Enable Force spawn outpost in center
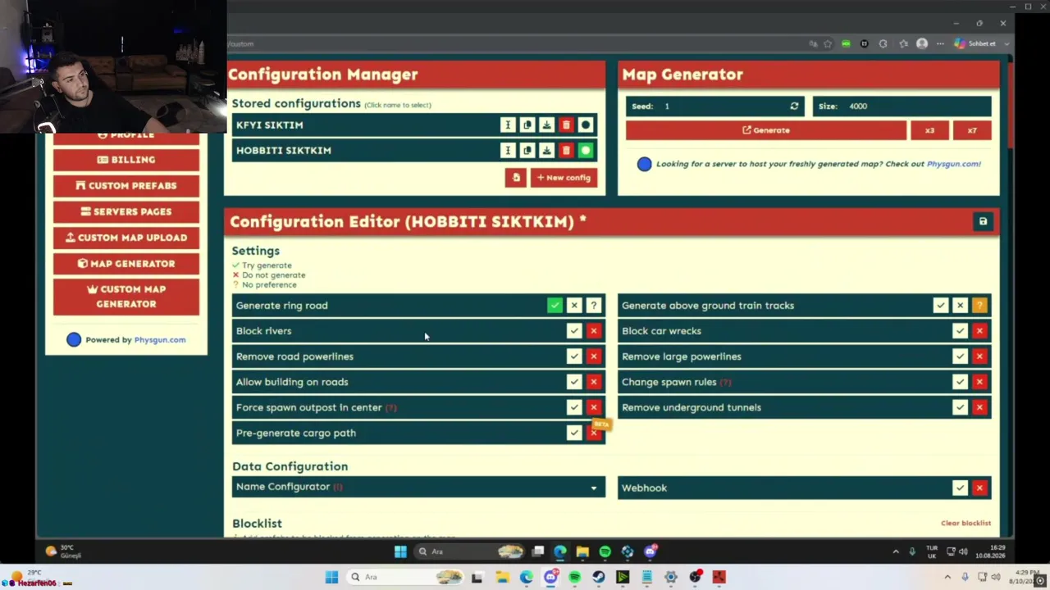This screenshot has width=1050, height=590. (x=574, y=407)
